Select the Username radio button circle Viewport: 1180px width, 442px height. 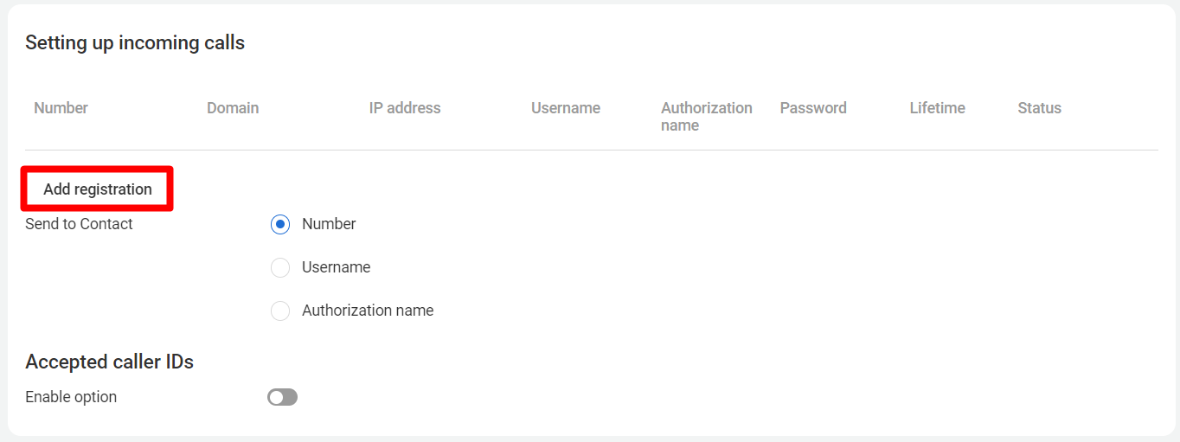point(280,267)
